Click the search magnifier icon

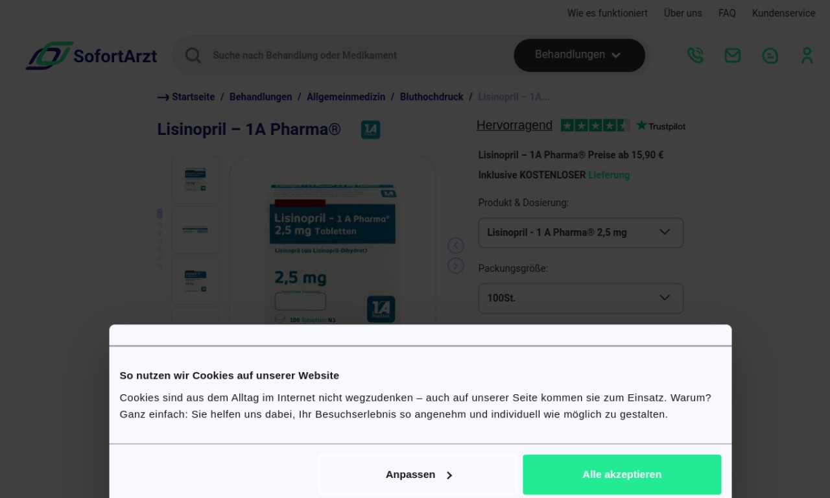tap(193, 55)
